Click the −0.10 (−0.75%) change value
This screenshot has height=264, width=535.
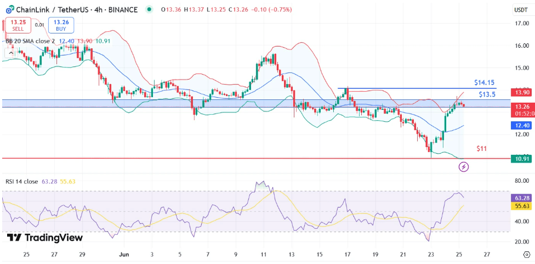(272, 9)
